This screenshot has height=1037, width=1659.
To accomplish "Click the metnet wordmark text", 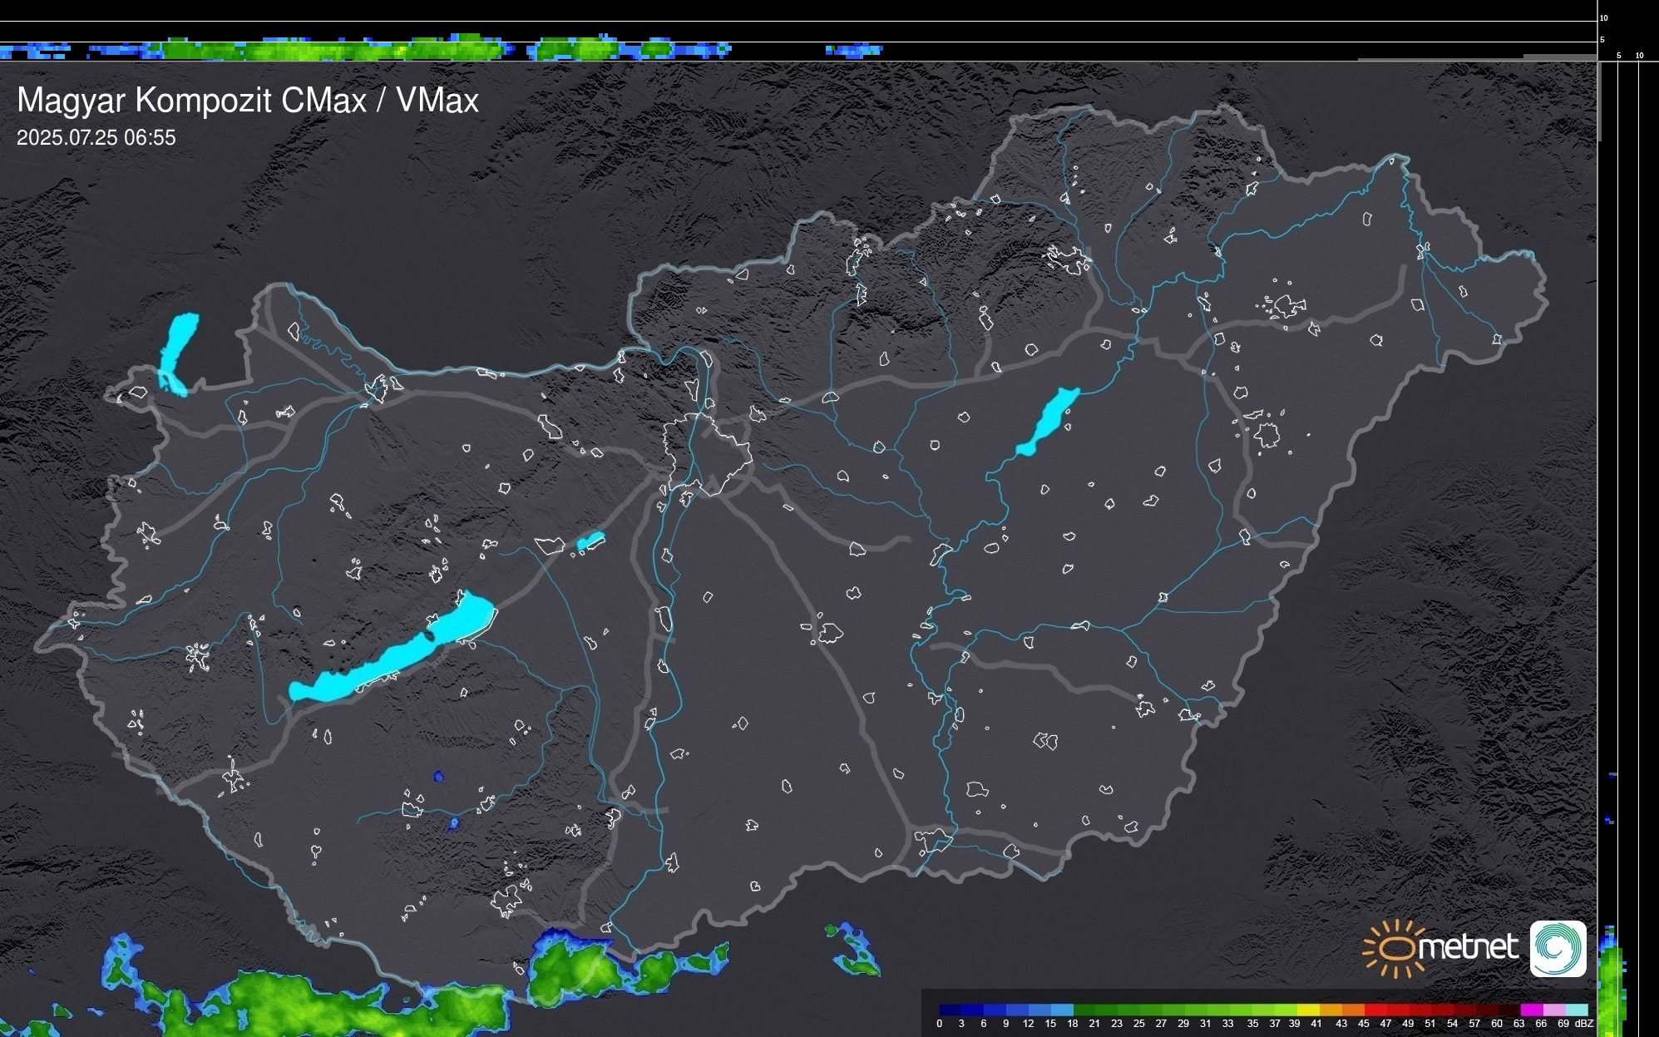I will click(1468, 947).
